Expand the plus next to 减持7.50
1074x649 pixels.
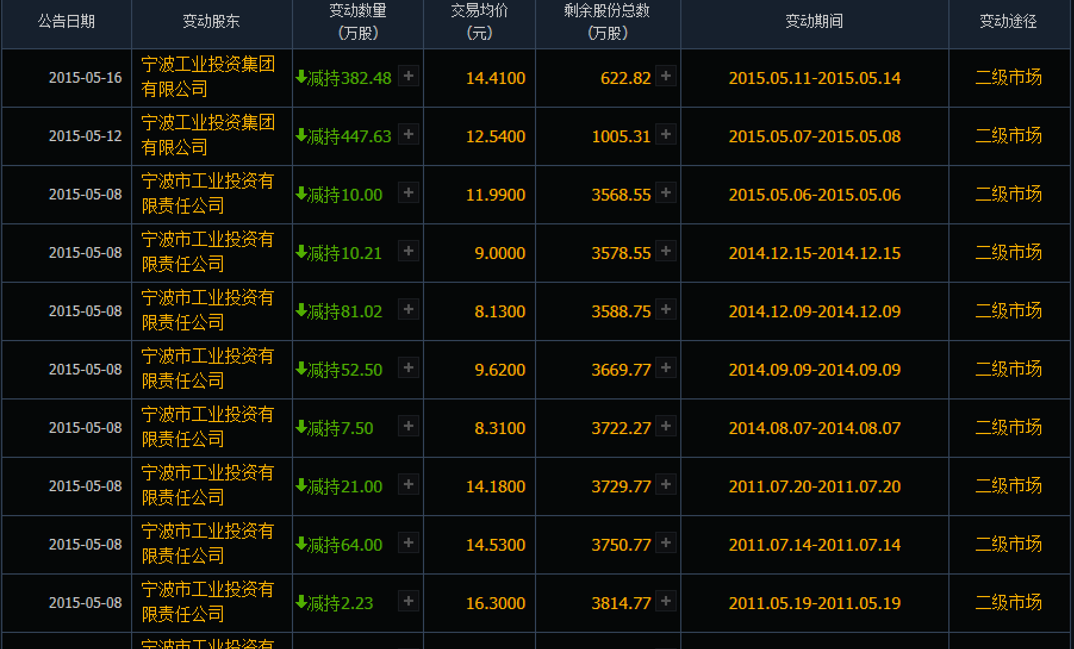409,426
